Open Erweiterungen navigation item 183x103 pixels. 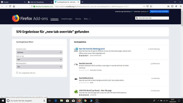[67, 19]
